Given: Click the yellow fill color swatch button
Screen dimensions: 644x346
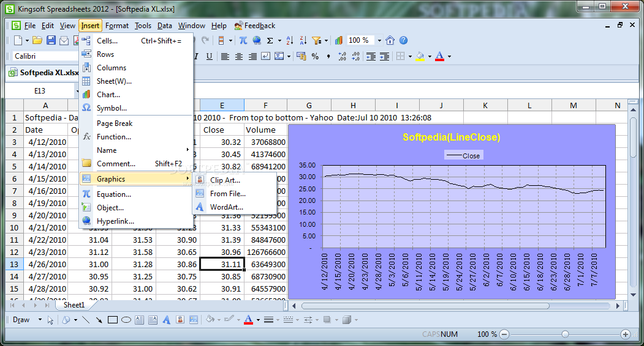Looking at the screenshot, I should [x=420, y=56].
